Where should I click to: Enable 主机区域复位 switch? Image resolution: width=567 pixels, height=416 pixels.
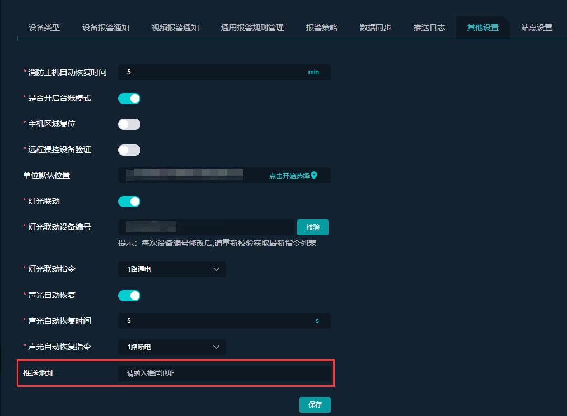(129, 124)
